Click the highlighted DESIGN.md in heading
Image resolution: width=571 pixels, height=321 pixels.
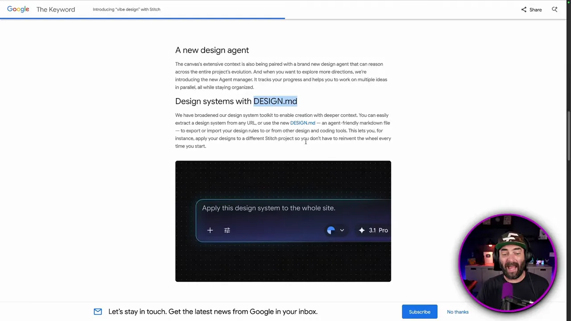point(275,101)
